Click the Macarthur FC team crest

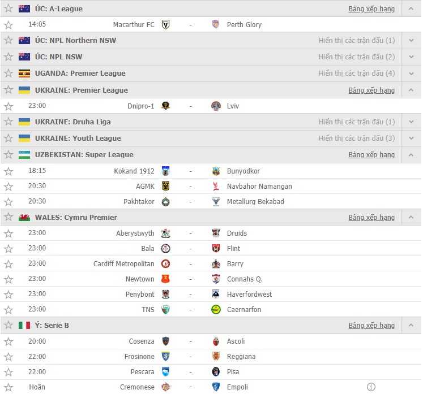coord(165,24)
